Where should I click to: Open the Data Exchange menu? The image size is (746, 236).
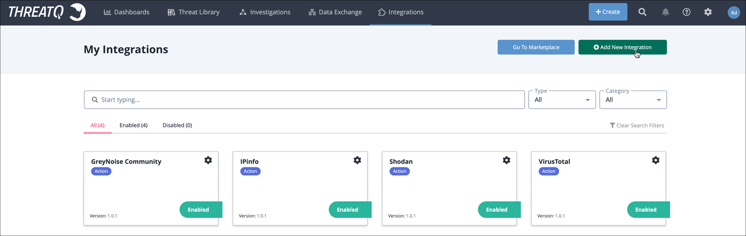pyautogui.click(x=335, y=12)
